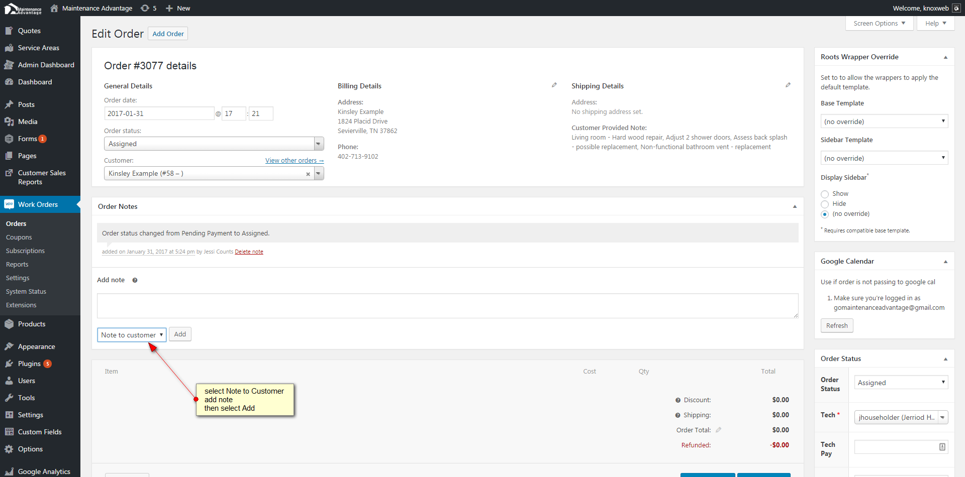This screenshot has height=477, width=965.
Task: Click the Delete note link
Action: point(249,252)
